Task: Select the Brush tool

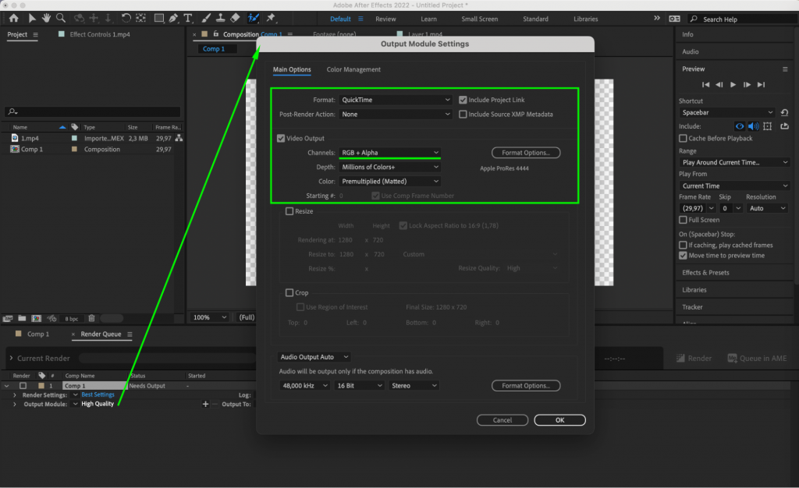Action: [x=206, y=16]
